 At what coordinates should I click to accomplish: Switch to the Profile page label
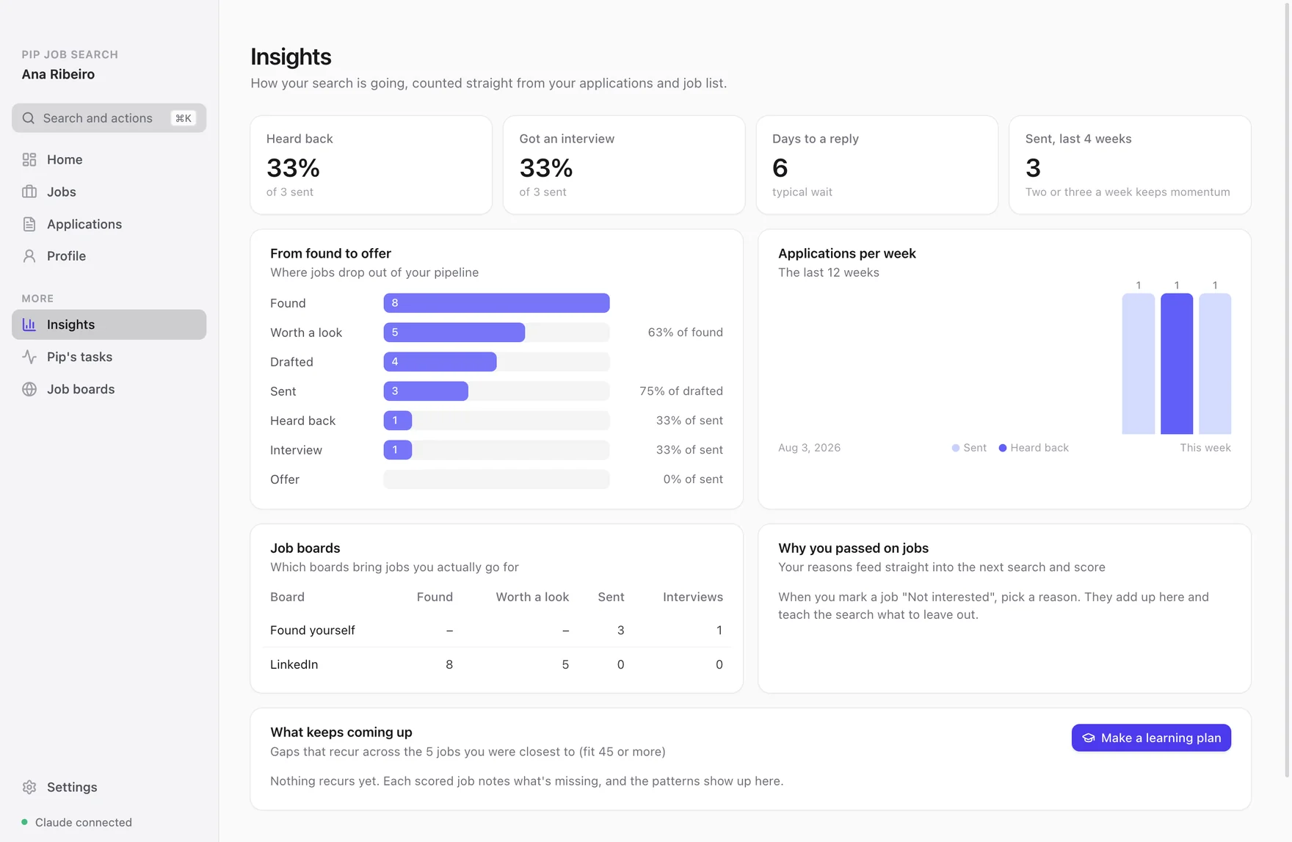click(x=66, y=256)
